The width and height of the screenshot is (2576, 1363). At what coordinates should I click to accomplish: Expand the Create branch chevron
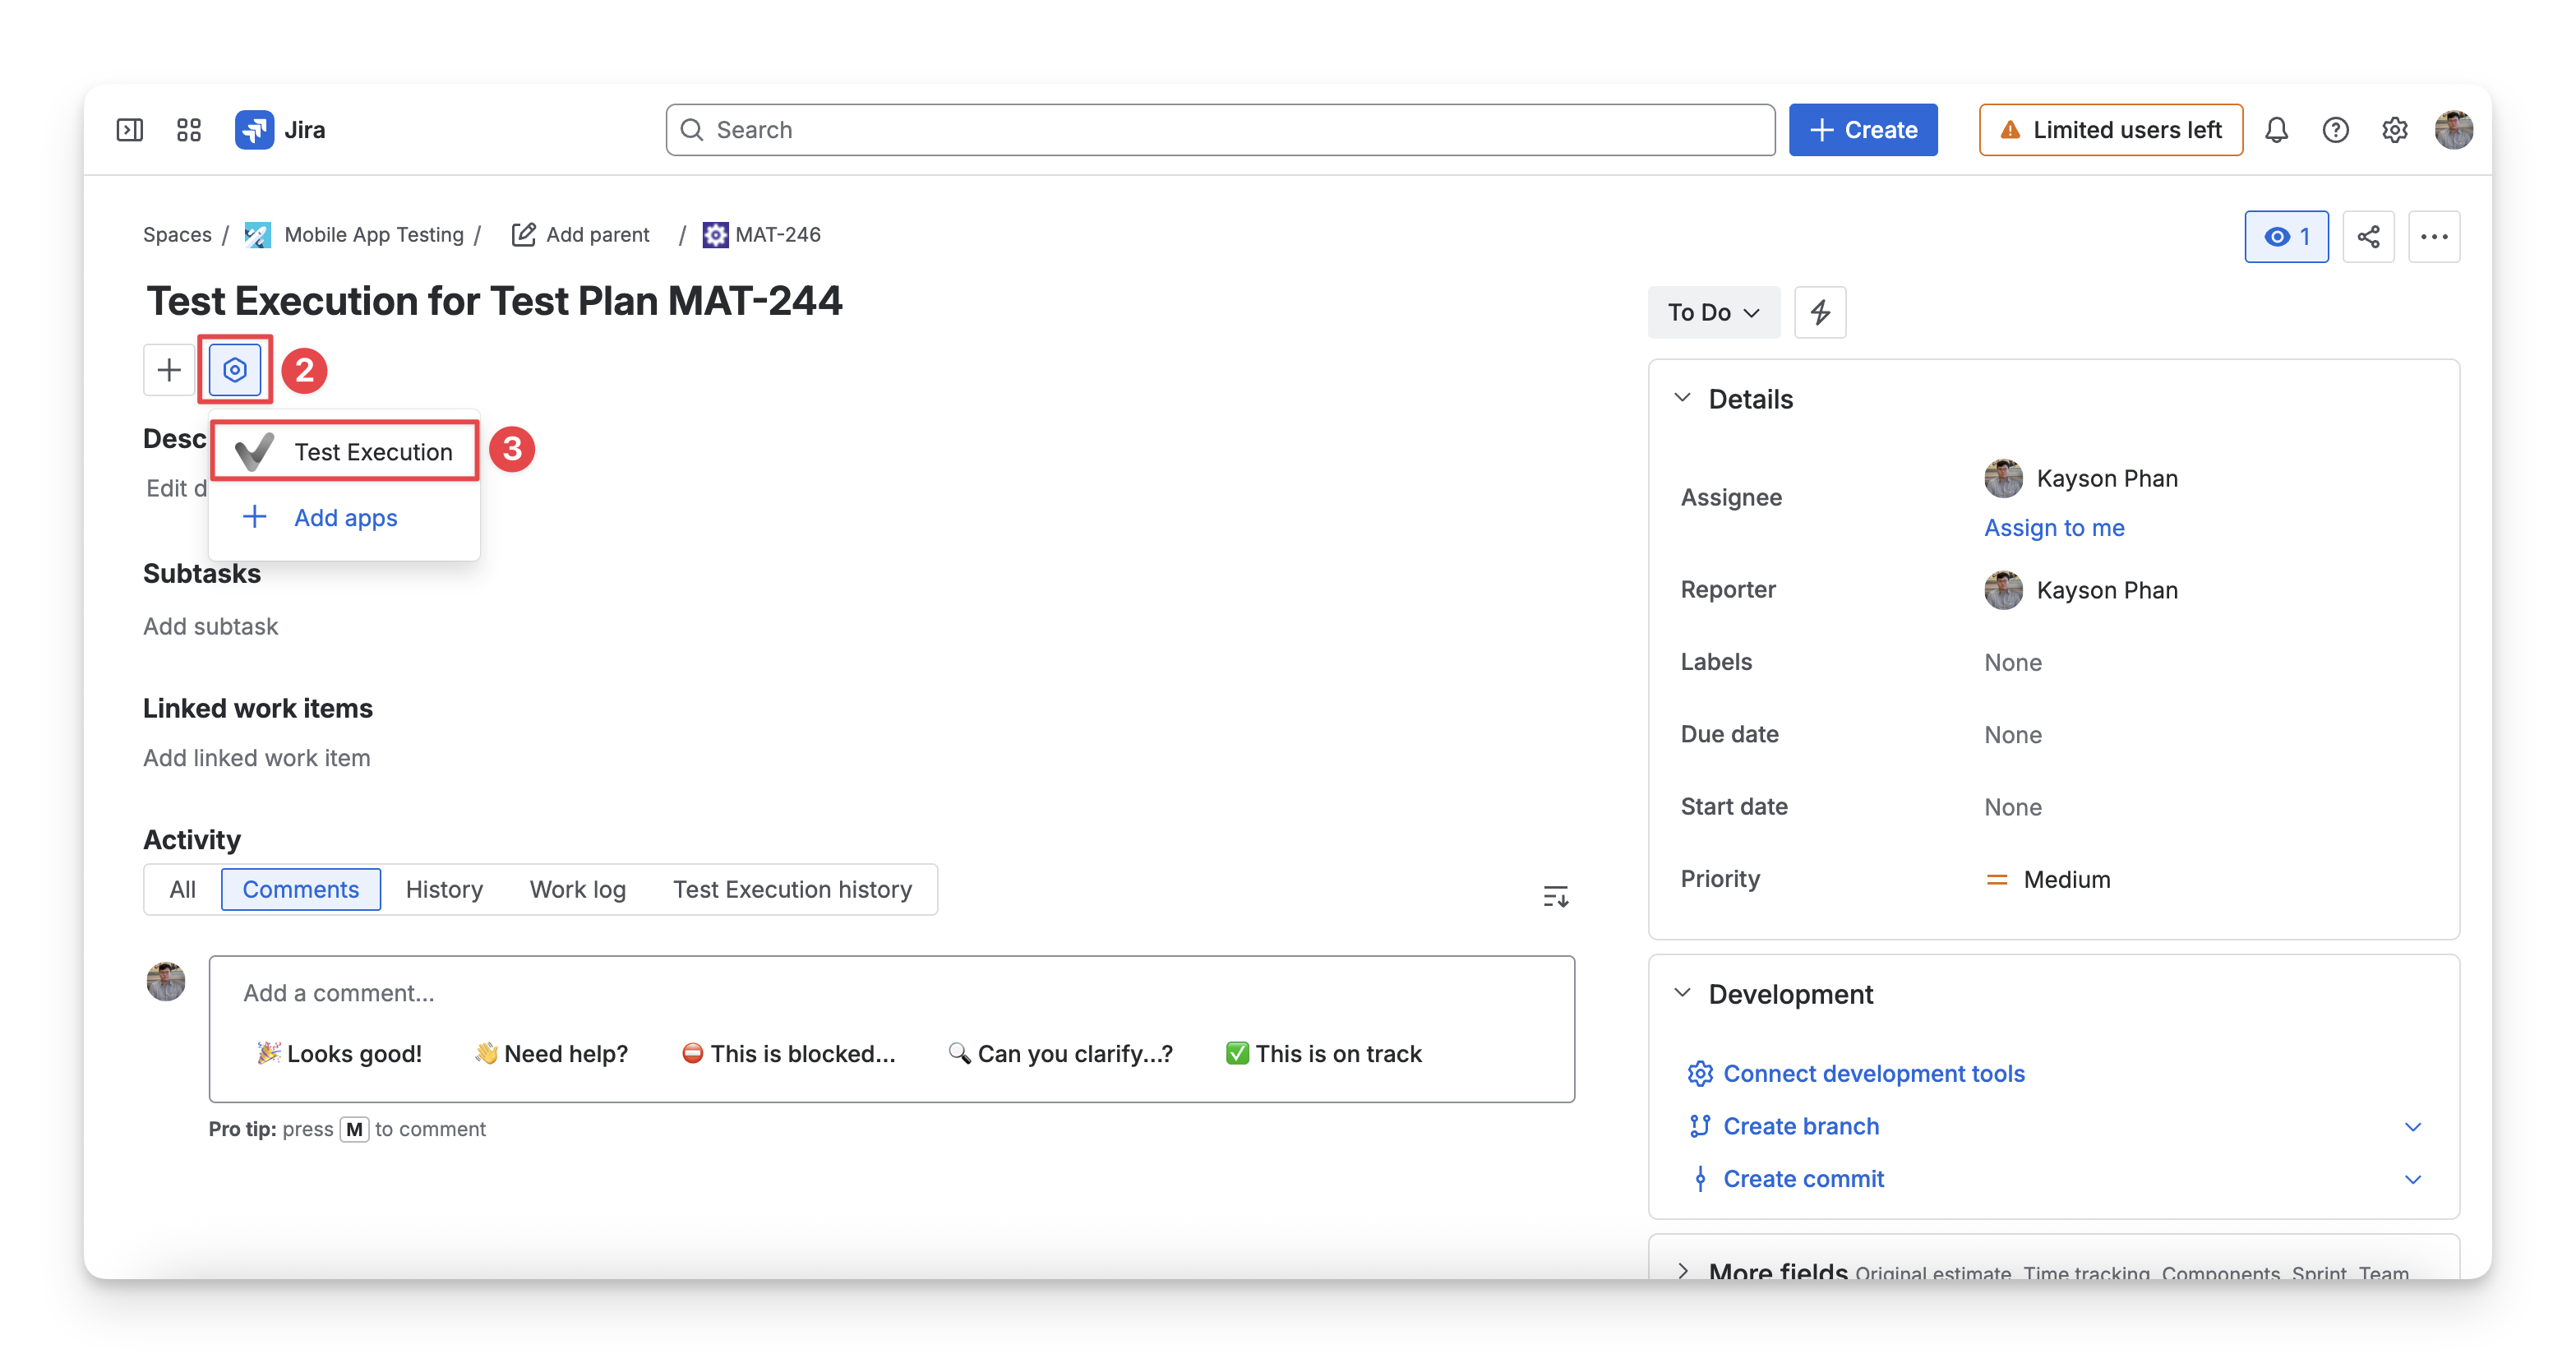click(x=2412, y=1127)
